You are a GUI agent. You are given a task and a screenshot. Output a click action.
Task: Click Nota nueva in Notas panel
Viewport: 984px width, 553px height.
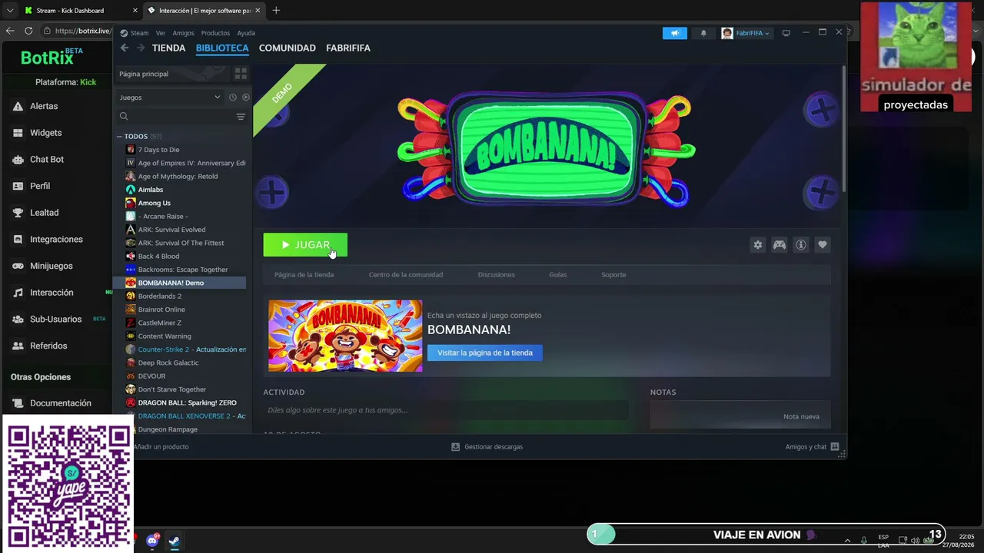[801, 416]
